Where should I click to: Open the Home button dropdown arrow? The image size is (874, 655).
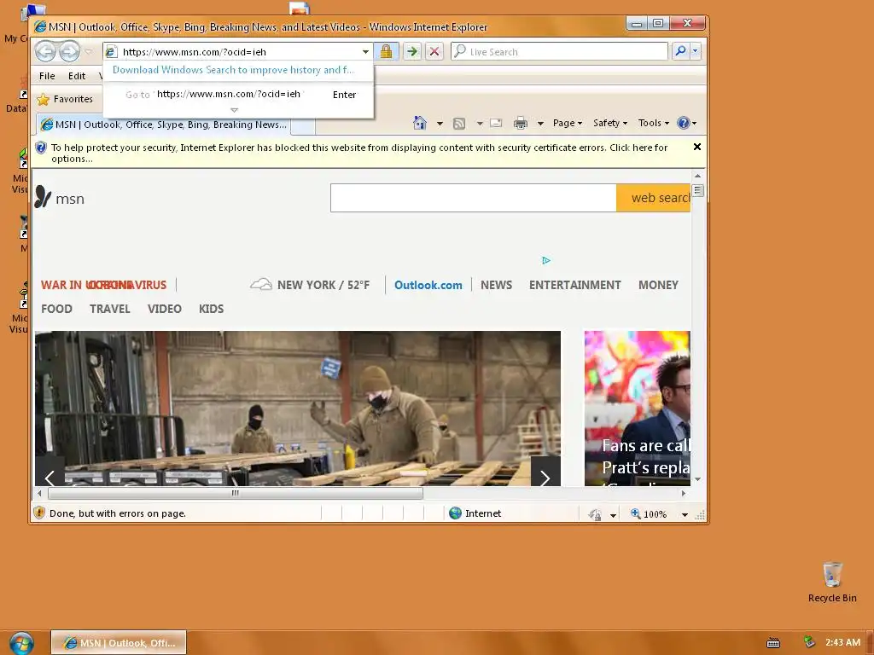(440, 123)
